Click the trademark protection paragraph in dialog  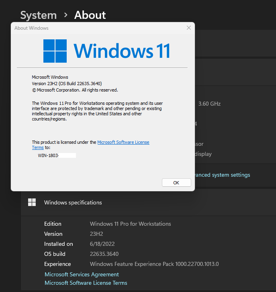pos(97,111)
